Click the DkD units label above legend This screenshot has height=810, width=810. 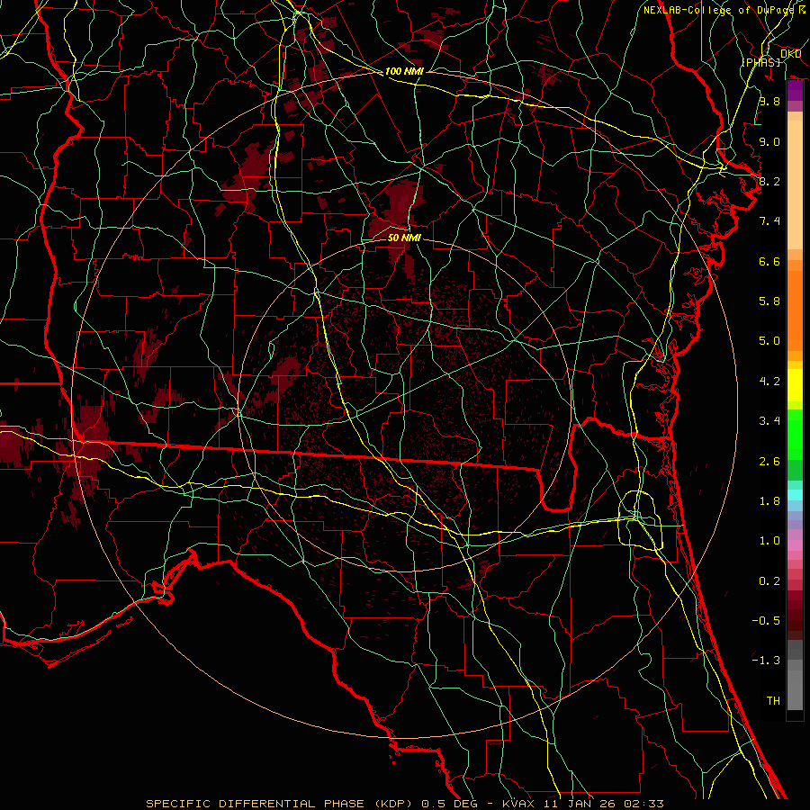[x=790, y=54]
